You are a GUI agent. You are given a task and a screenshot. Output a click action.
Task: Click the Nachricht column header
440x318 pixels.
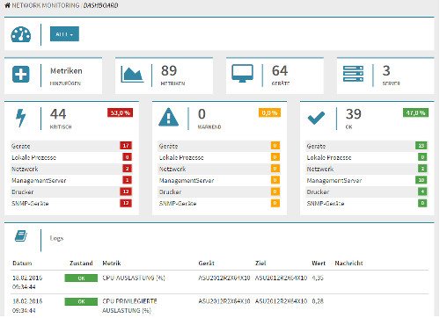click(348, 264)
